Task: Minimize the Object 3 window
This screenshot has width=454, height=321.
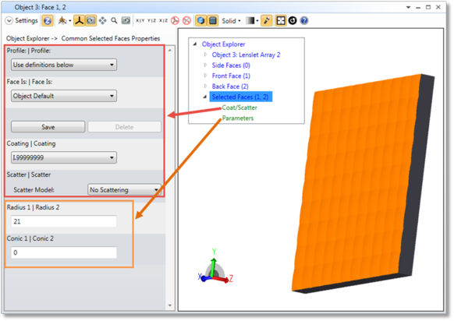Action: (x=418, y=8)
